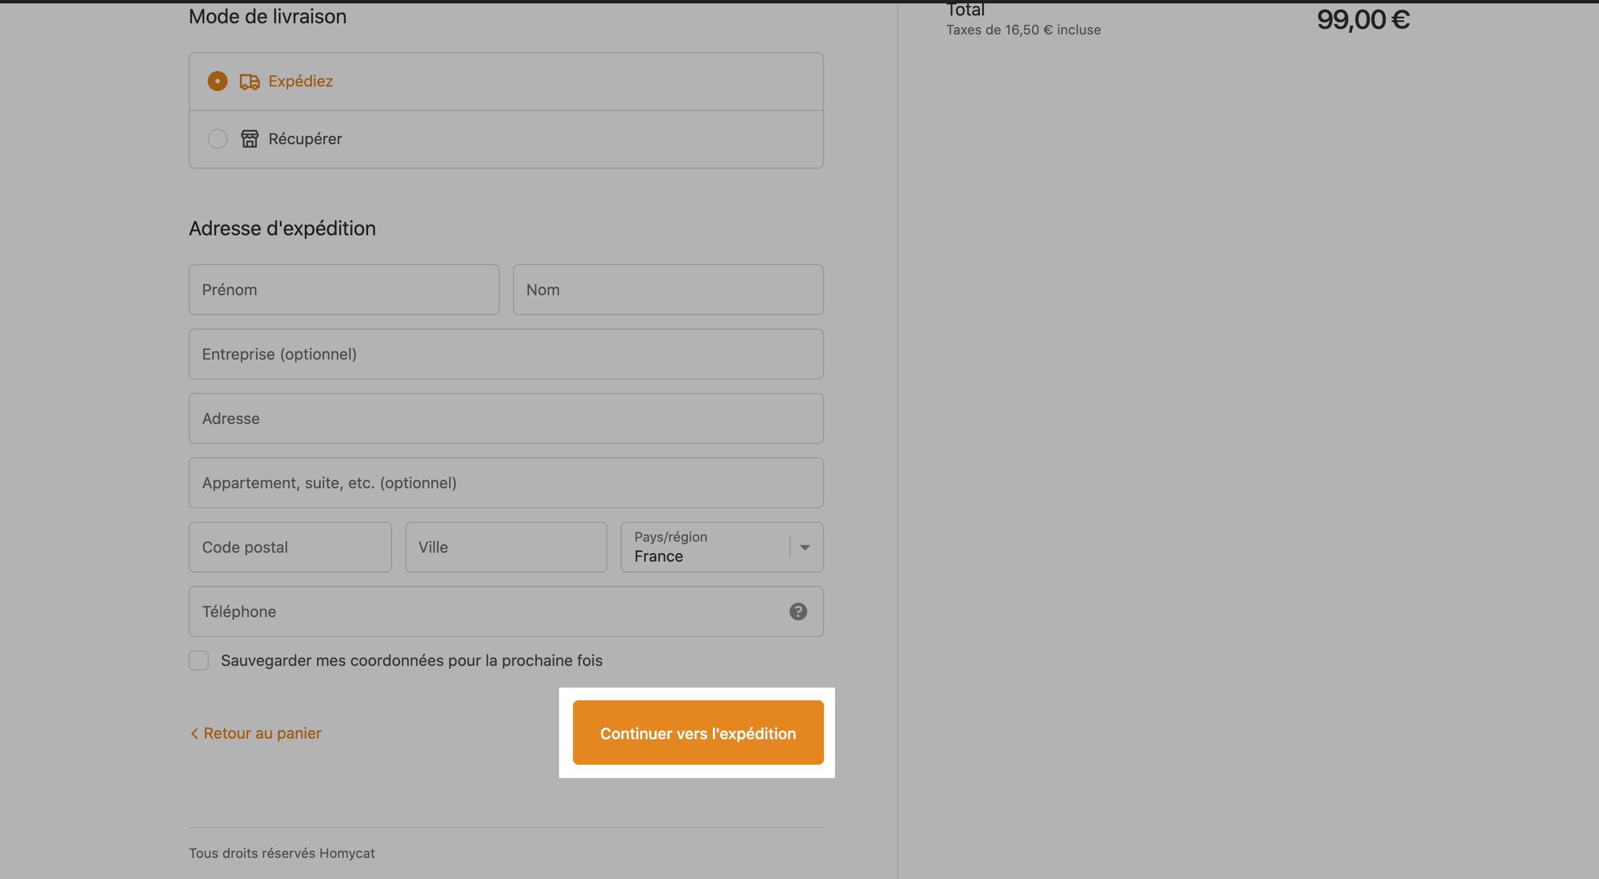Click the store icon beside Récupérer

249,138
